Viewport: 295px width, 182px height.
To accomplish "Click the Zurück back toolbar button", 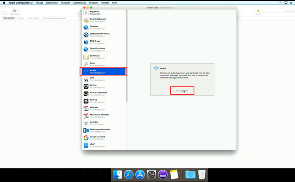I will (x=5, y=11).
